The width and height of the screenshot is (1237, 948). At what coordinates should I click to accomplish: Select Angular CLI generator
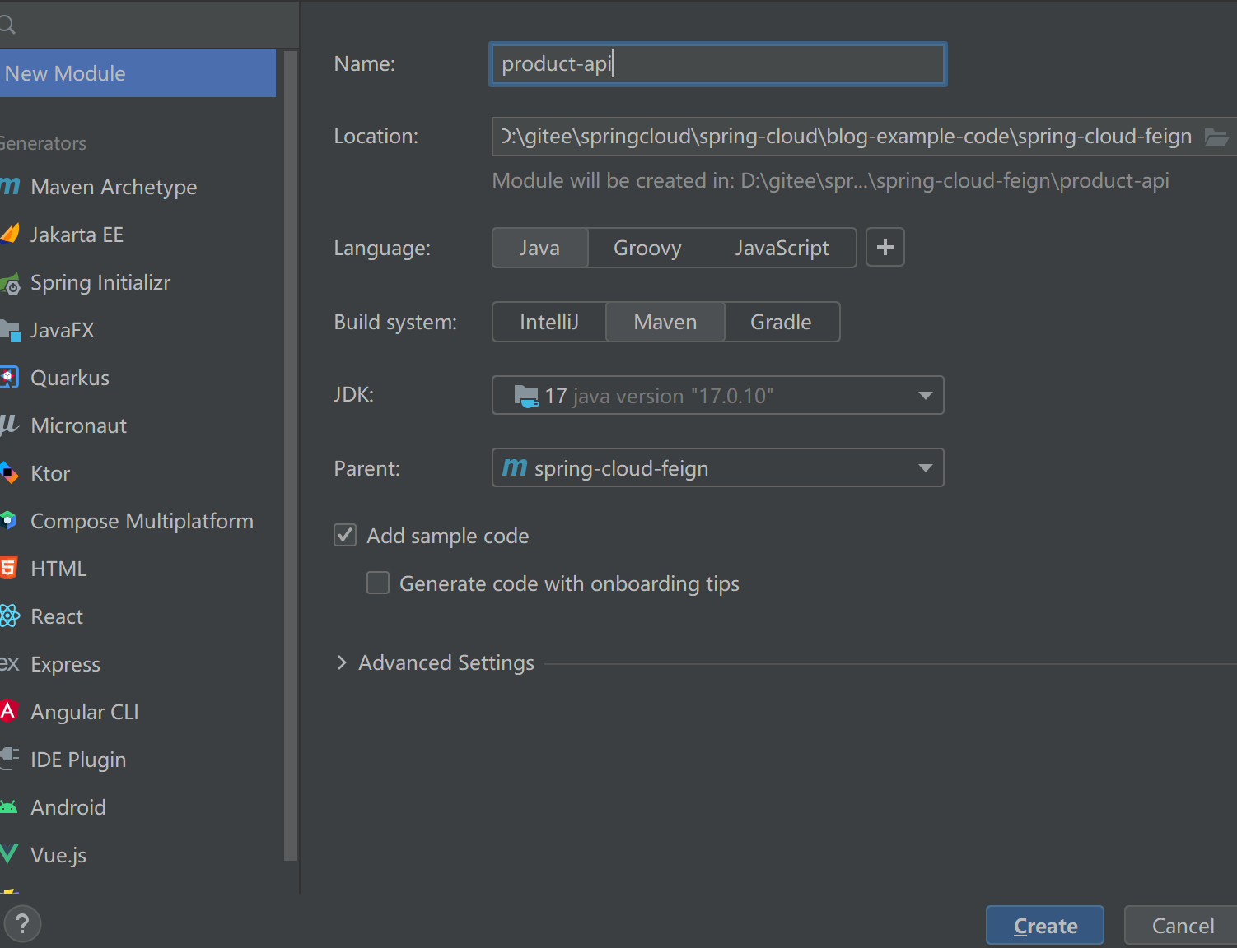[x=138, y=712]
